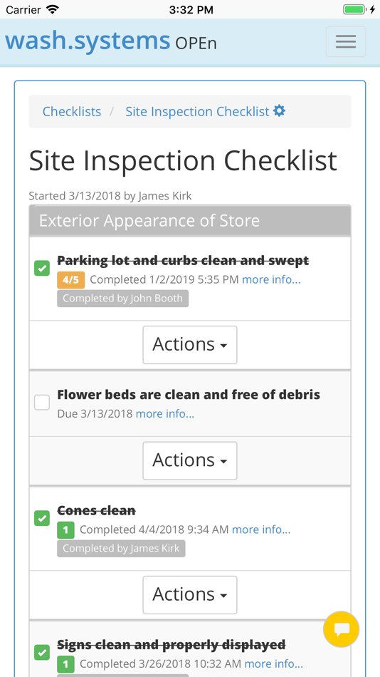
Task: Toggle Signs clean and properly displayed checkbox
Action: [x=42, y=652]
